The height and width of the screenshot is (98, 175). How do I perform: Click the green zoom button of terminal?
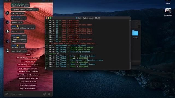(x=51, y=18)
